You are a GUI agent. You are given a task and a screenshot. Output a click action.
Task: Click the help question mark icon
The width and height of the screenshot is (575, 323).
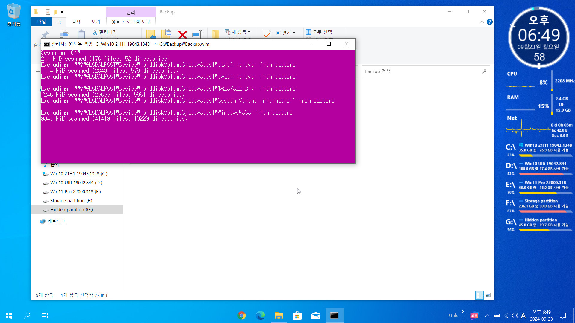point(489,22)
